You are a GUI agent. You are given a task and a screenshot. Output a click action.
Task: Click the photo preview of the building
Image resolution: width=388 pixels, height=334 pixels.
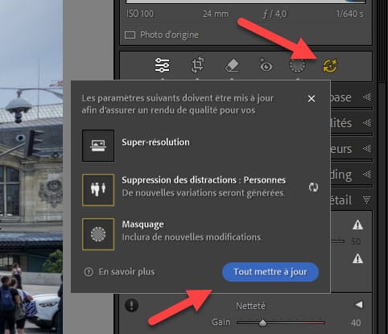pyautogui.click(x=31, y=167)
